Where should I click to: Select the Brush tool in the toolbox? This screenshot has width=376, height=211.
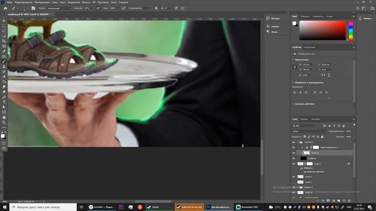click(4, 62)
